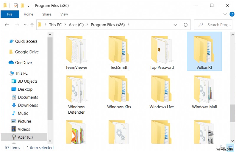Click the Search Program Files search box
Screen dimensions: 236x152
[213, 25]
